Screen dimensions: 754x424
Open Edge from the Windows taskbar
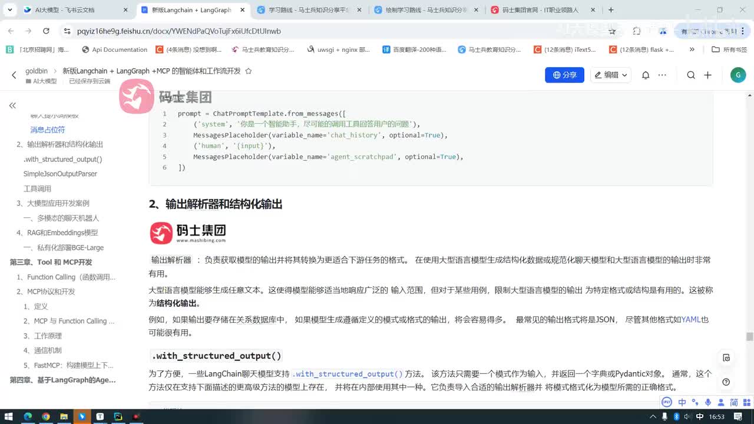(x=28, y=416)
